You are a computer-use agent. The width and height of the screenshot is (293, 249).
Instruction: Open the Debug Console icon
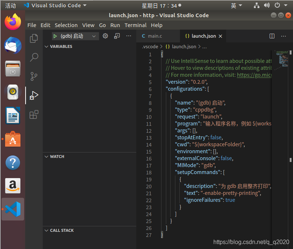point(117,36)
